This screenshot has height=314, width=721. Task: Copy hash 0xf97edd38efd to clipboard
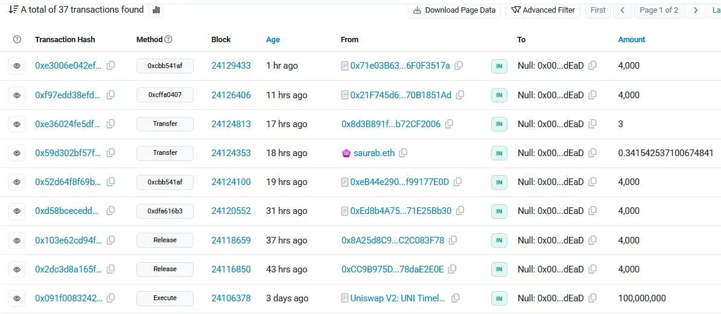tap(111, 95)
